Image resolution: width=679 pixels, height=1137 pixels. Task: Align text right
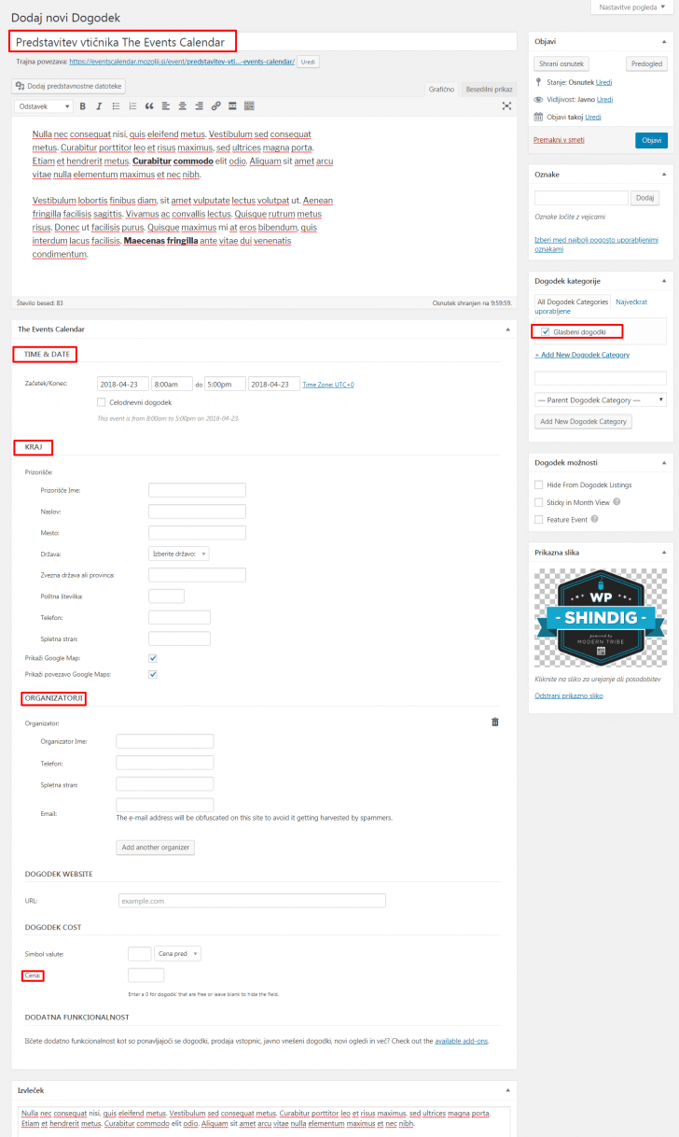coord(200,106)
